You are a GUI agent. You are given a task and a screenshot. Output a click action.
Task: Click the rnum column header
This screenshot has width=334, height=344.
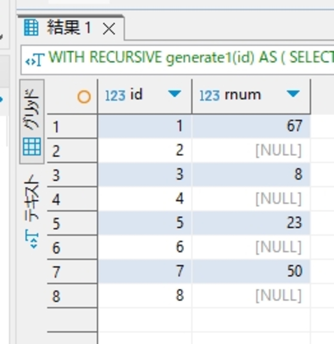coord(243,95)
